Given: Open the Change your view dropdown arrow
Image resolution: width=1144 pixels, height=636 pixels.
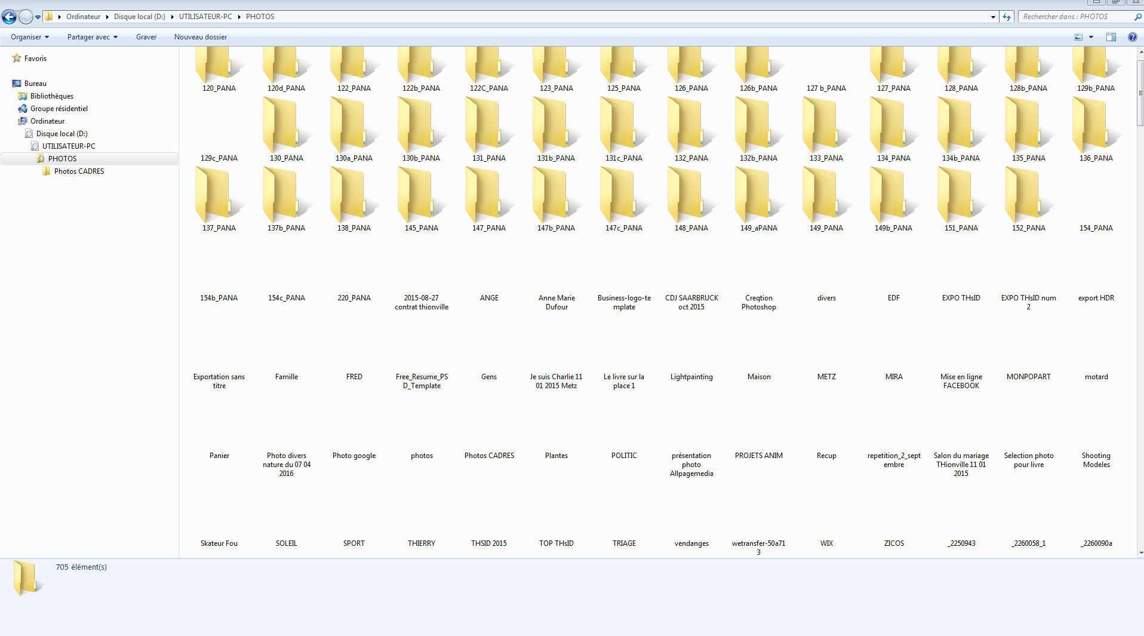Looking at the screenshot, I should (x=1091, y=36).
